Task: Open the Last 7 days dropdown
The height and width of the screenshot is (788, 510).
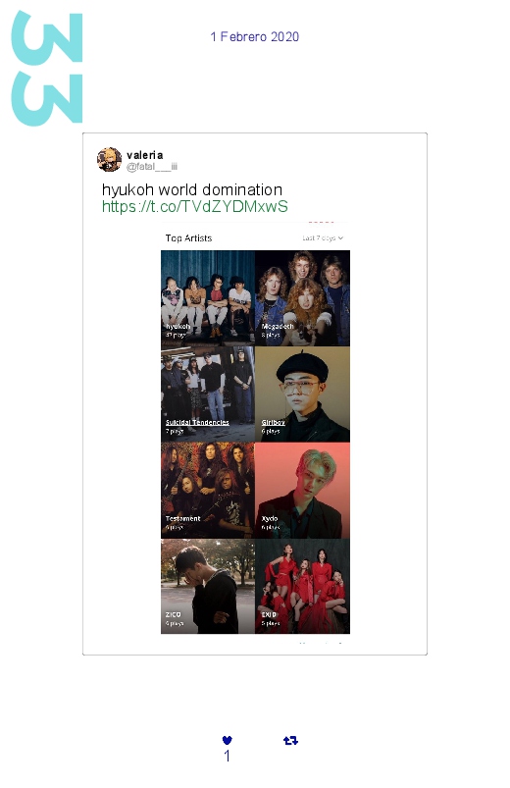Action: tap(323, 237)
